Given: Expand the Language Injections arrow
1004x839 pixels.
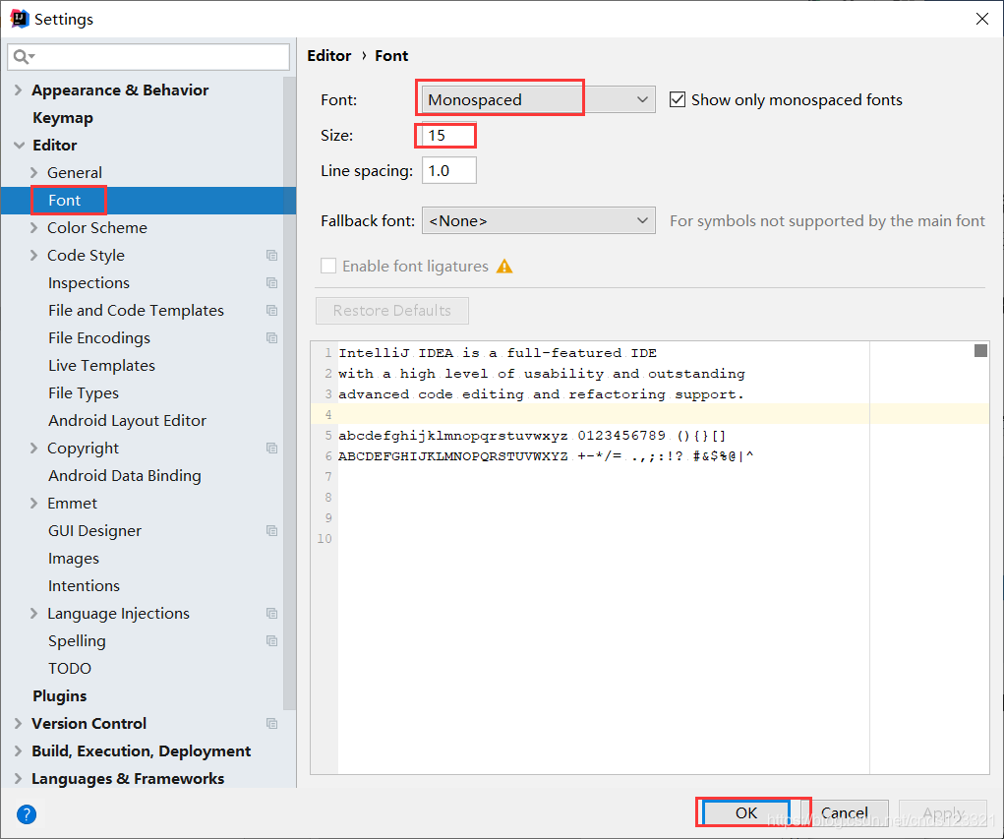Looking at the screenshot, I should (x=34, y=613).
